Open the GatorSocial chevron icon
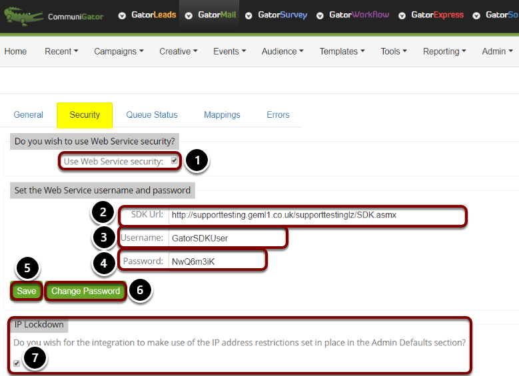The image size is (519, 376). click(x=476, y=15)
